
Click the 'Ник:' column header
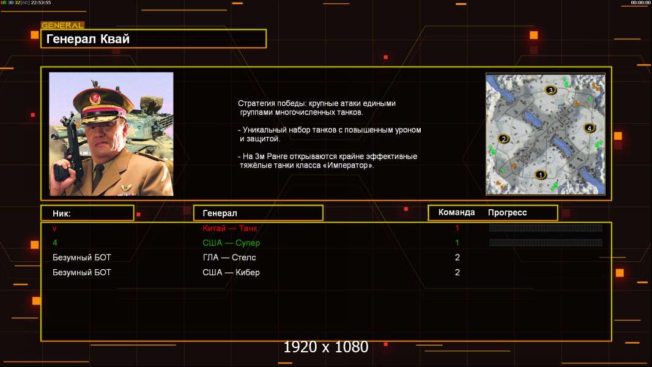[x=87, y=213]
